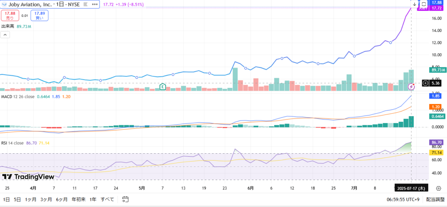Select the 3ヶ月 time range
Image resolution: width=447 pixels, height=207 pixels.
[x=46, y=199]
